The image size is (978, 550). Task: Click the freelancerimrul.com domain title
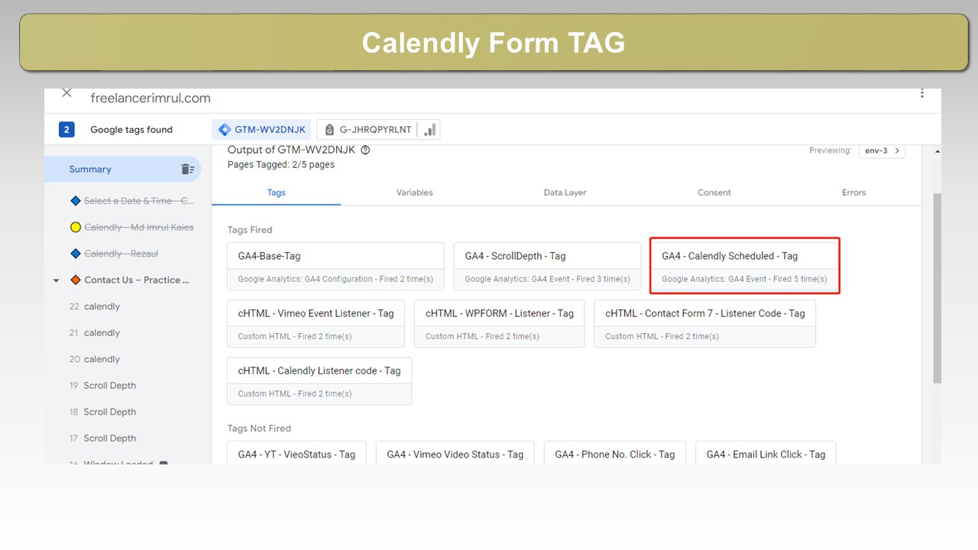[151, 99]
